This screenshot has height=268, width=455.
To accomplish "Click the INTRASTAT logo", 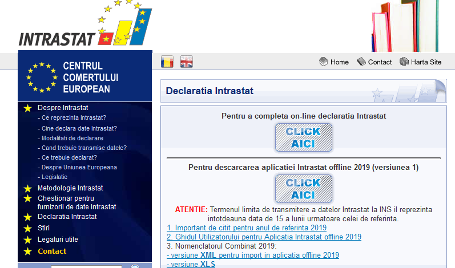I will 85,24.
